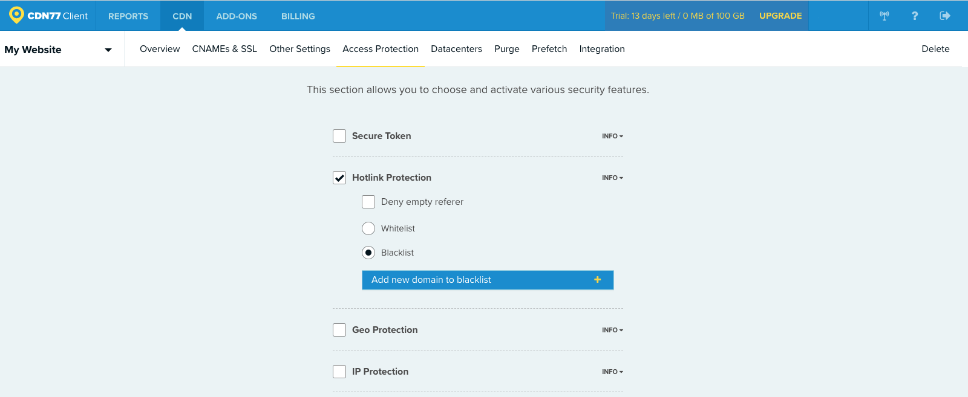The width and height of the screenshot is (968, 397).
Task: Open the BILLING menu
Action: (298, 16)
